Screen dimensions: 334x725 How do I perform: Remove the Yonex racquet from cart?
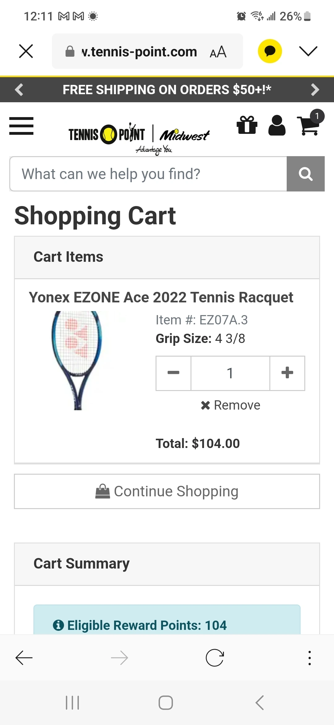231,405
